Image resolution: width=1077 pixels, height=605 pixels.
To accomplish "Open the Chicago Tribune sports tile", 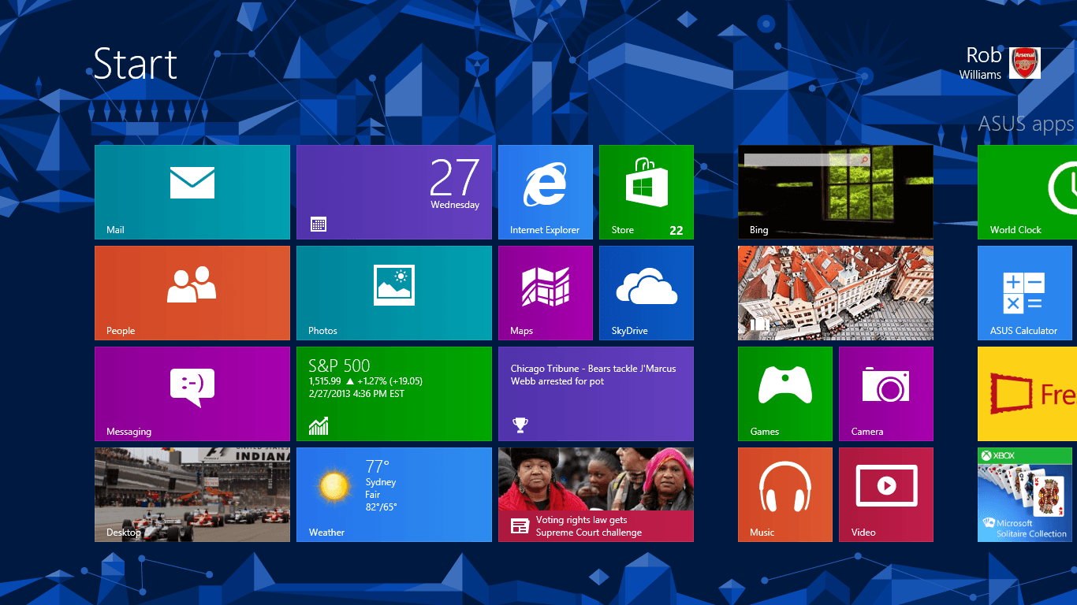I will [596, 394].
